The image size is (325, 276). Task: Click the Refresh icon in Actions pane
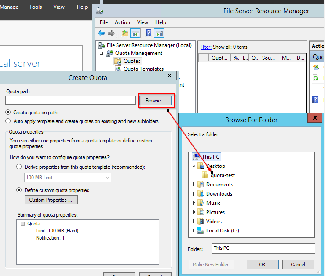point(315,78)
